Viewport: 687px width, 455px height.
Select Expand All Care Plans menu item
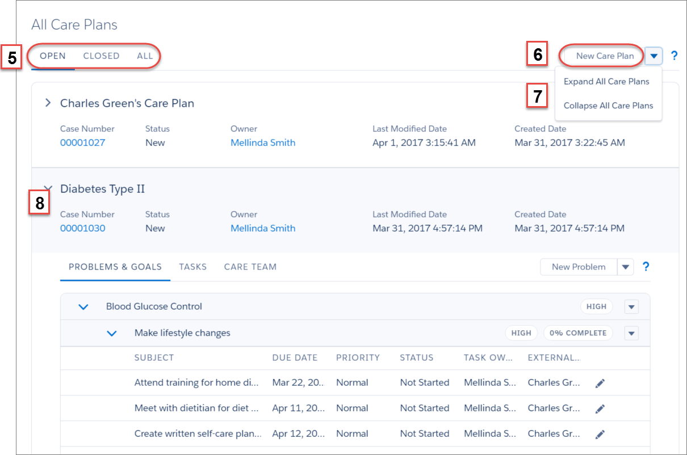coord(606,81)
